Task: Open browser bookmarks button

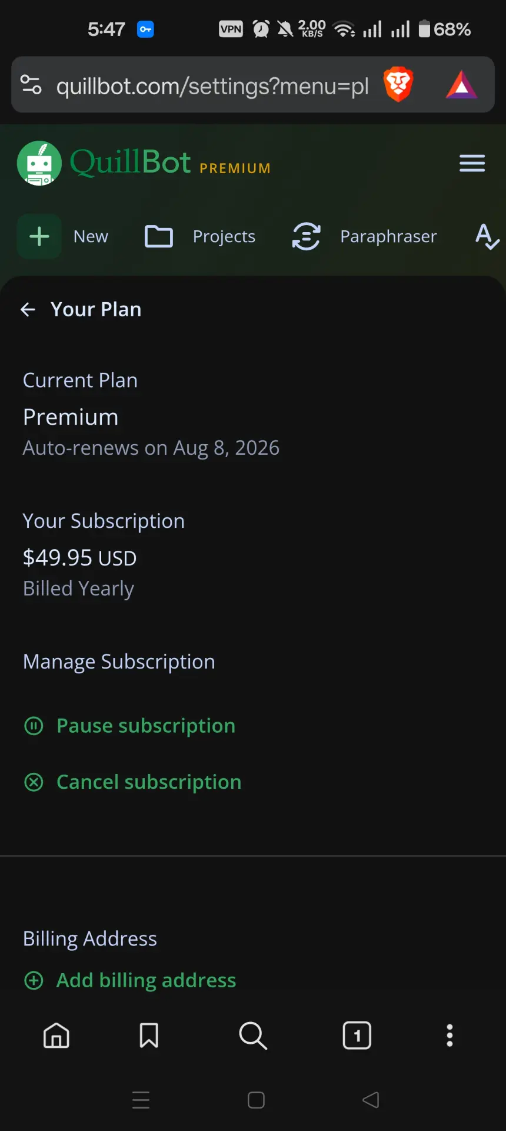Action: point(149,1035)
